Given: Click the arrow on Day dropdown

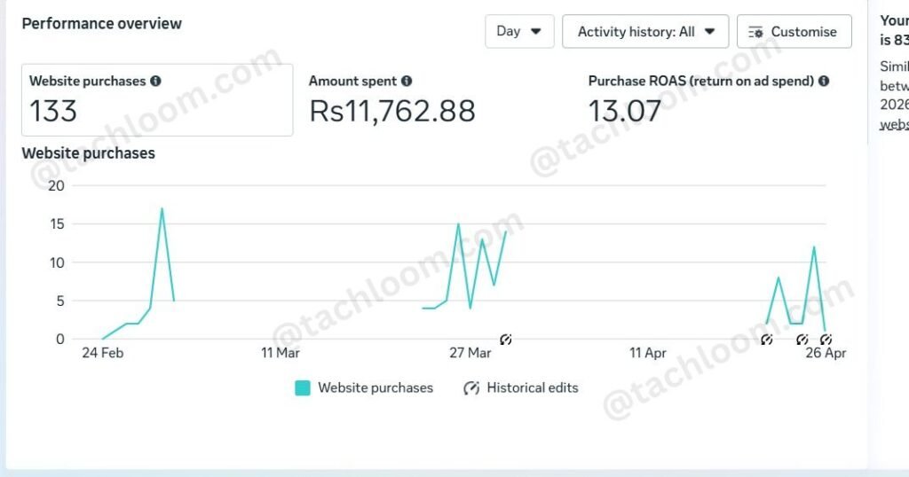Looking at the screenshot, I should [x=535, y=31].
